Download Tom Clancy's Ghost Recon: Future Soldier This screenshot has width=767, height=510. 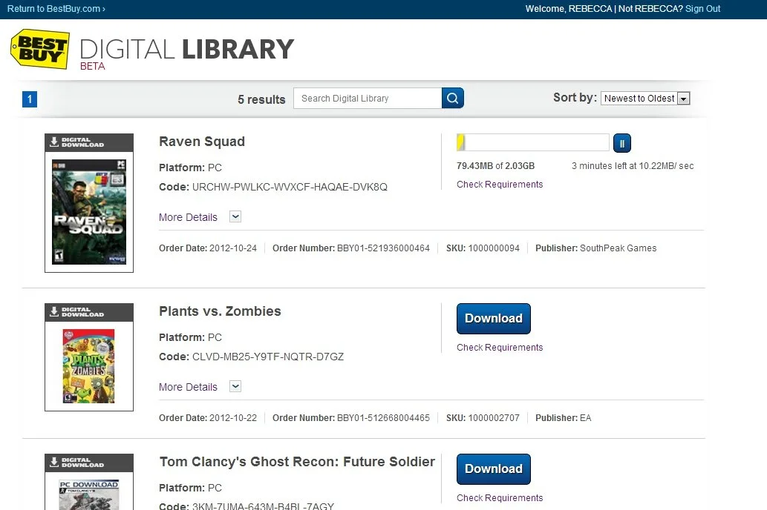point(494,469)
